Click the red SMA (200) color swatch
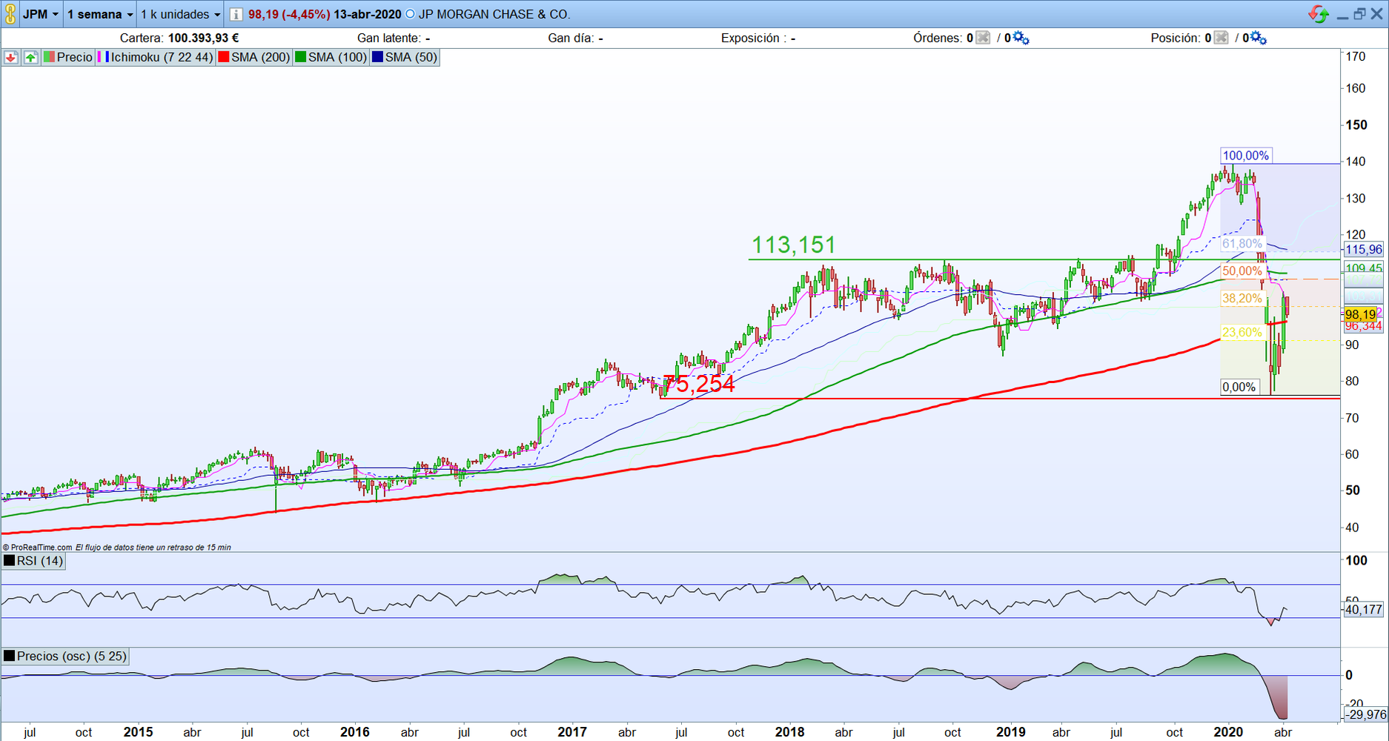 tap(223, 57)
